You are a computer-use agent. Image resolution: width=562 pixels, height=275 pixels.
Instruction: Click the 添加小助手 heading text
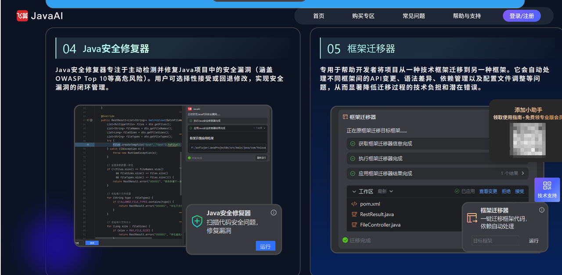(x=528, y=110)
